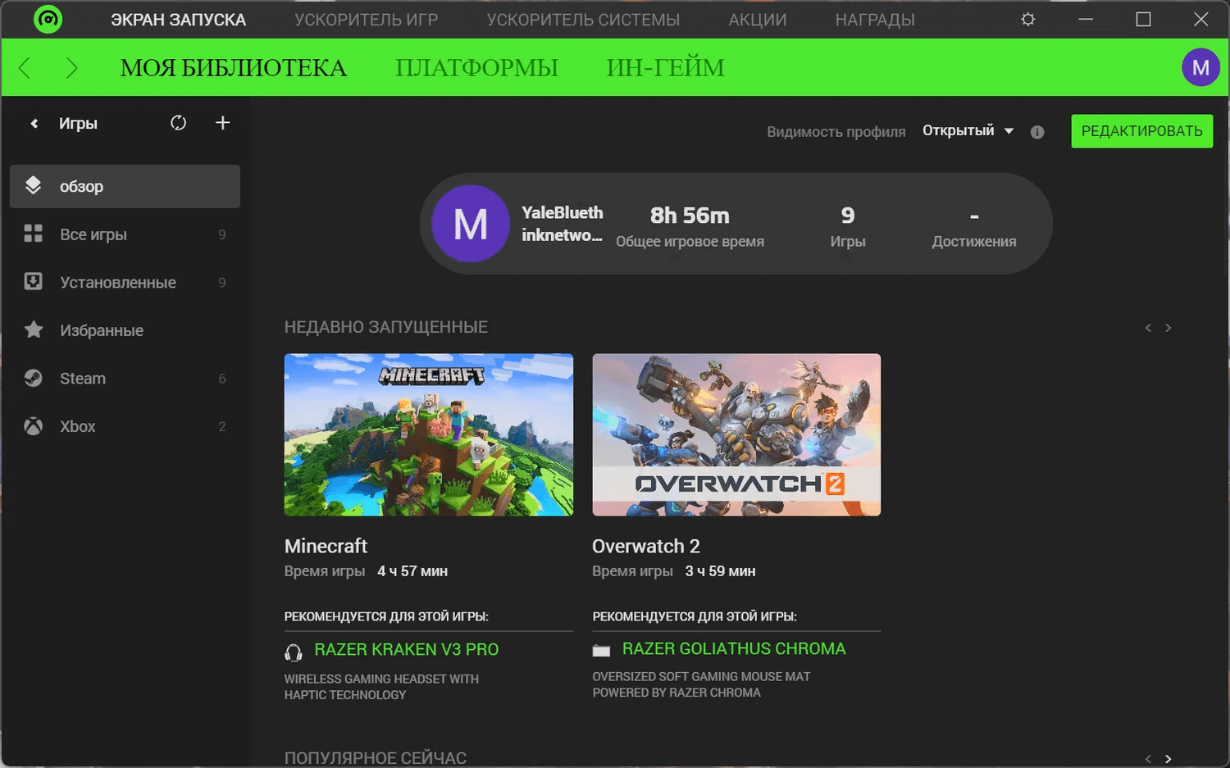
Task: Show next recently launched games page
Action: pos(1168,328)
